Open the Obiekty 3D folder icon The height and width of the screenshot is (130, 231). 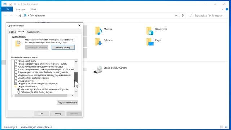coord(150,31)
